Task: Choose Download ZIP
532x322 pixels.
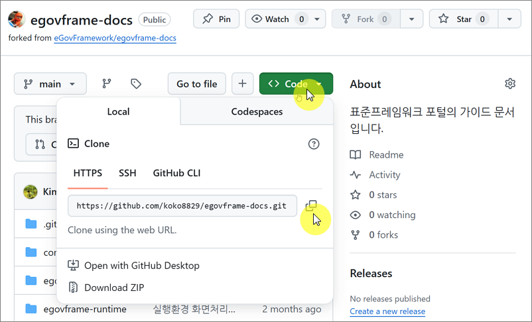Action: tap(114, 288)
